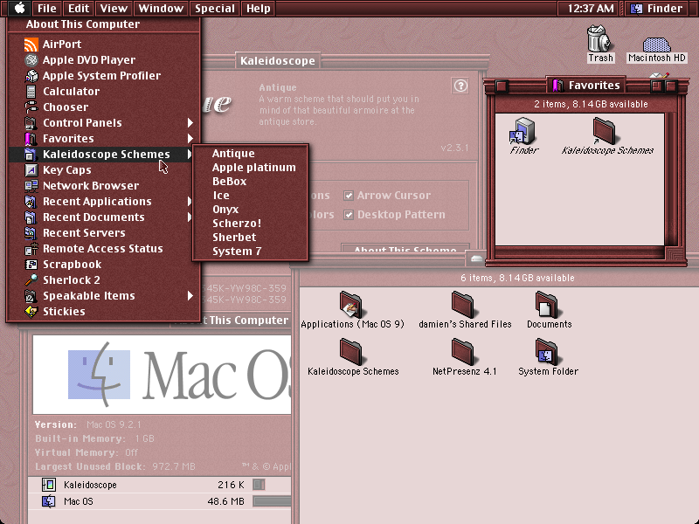Viewport: 699px width, 524px height.
Task: Click the Recent Servers icon
Action: [x=31, y=233]
